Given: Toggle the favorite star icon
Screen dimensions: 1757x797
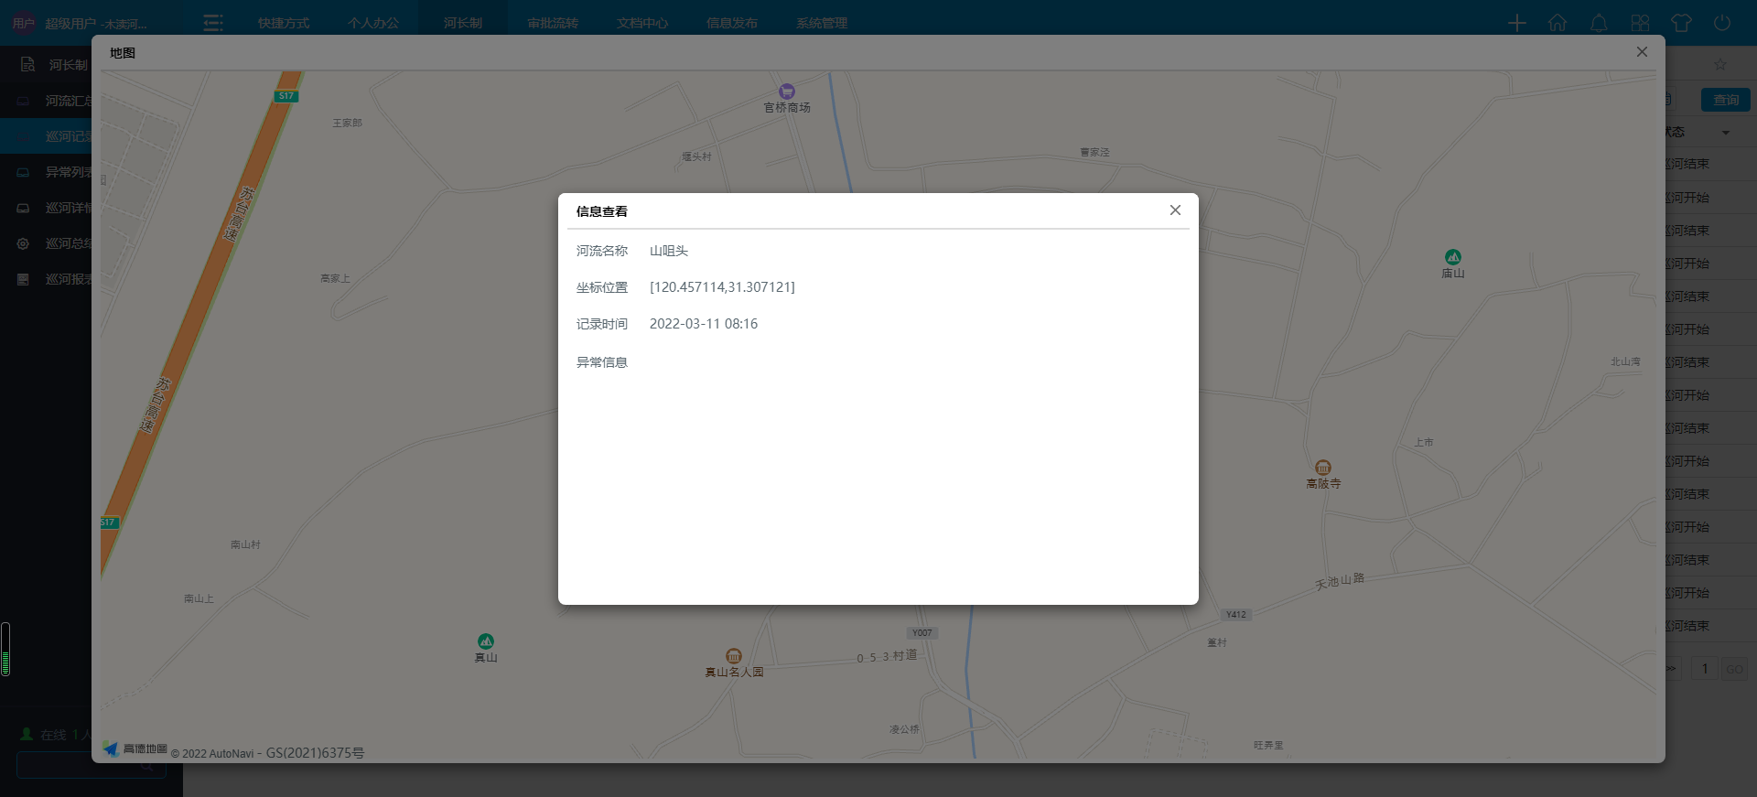Looking at the screenshot, I should click(1720, 64).
